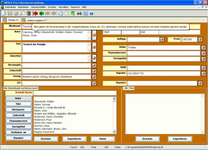Sort database by Stichworte
The height and width of the screenshot is (150, 208).
pos(18,110)
